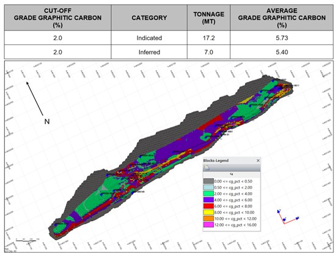Click the '4.00 <= cg_pct < 6.00' legend label

pyautogui.click(x=233, y=200)
